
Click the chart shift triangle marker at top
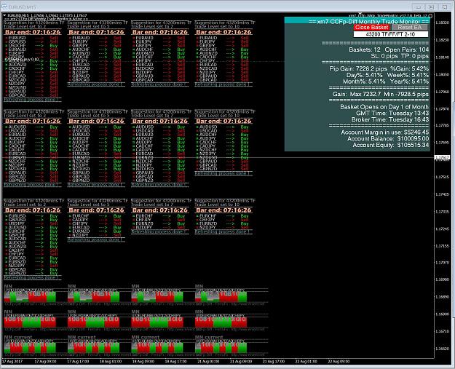(x=360, y=14)
